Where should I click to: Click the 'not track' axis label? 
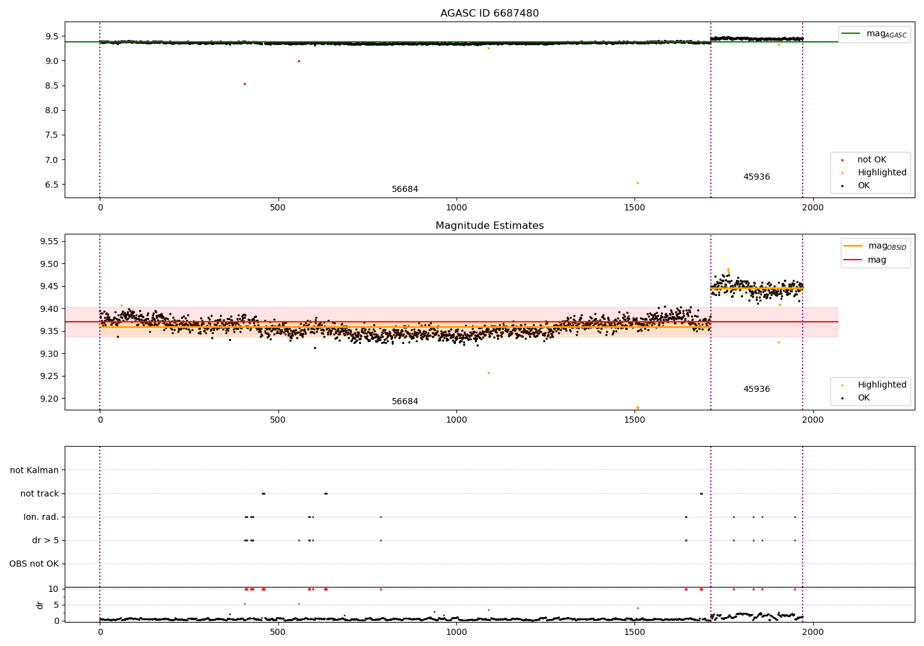point(39,493)
